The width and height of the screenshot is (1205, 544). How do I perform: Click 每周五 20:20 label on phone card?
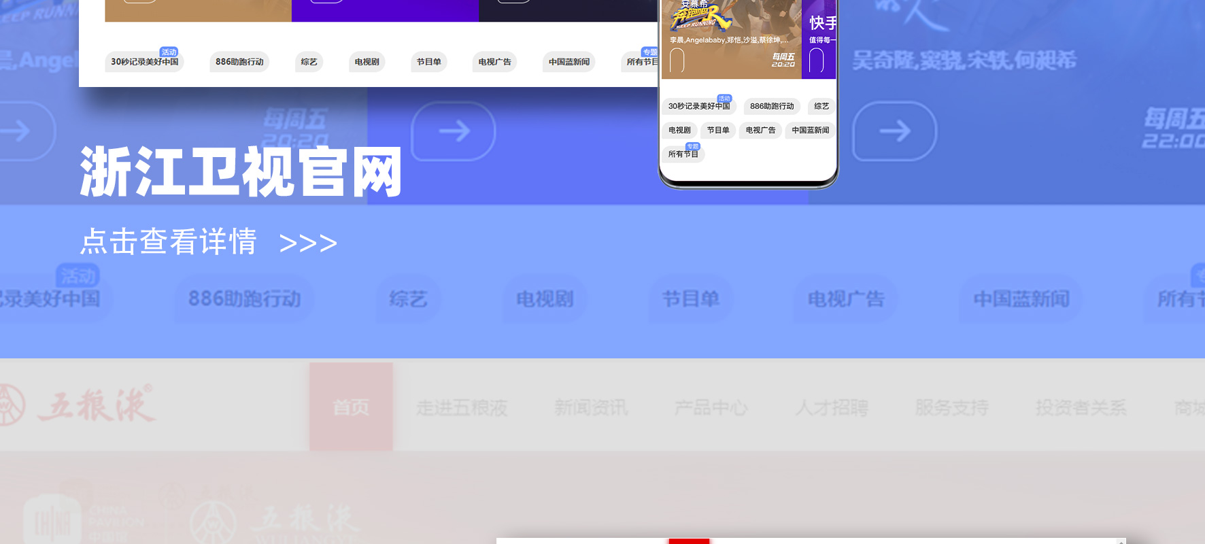[783, 61]
